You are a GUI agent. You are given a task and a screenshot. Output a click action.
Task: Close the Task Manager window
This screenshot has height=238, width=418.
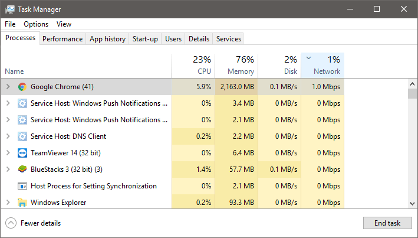[404, 9]
